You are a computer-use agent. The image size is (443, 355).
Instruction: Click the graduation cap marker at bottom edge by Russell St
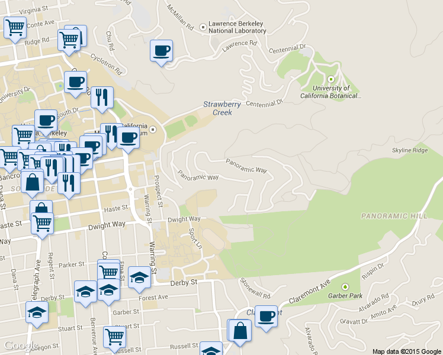pos(211,348)
